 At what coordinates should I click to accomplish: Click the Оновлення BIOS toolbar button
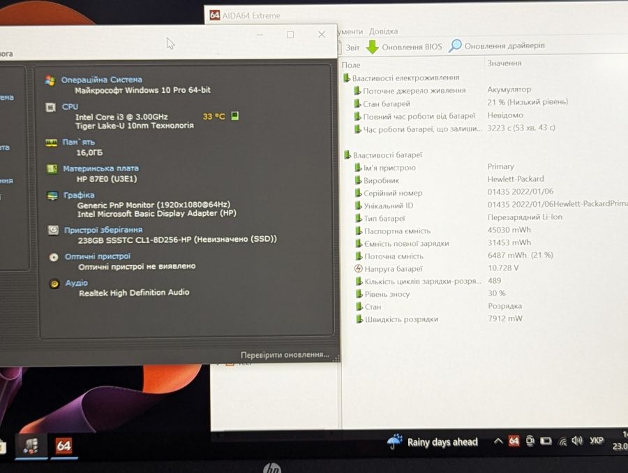point(404,47)
